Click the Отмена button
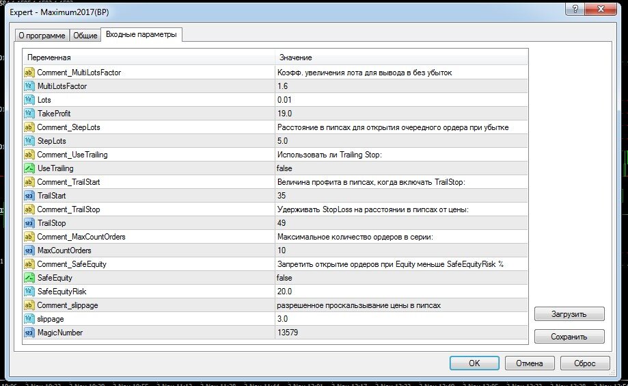628x386 pixels. coord(530,363)
